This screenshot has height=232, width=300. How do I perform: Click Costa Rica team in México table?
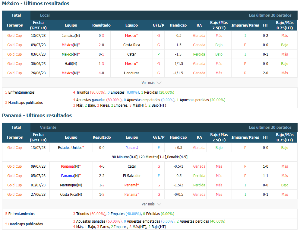pos(131,45)
